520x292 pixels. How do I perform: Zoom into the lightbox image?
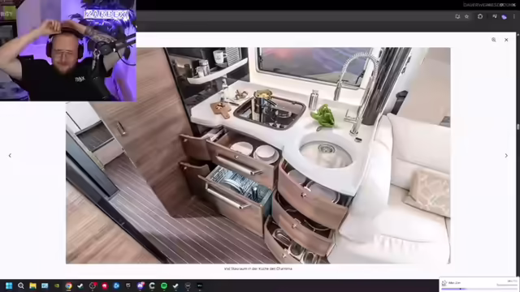pos(493,40)
